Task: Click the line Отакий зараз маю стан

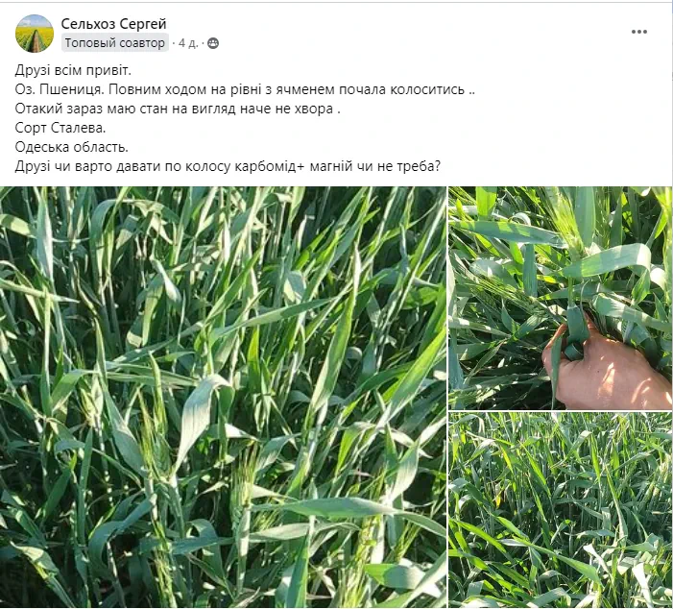Action: click(x=178, y=109)
